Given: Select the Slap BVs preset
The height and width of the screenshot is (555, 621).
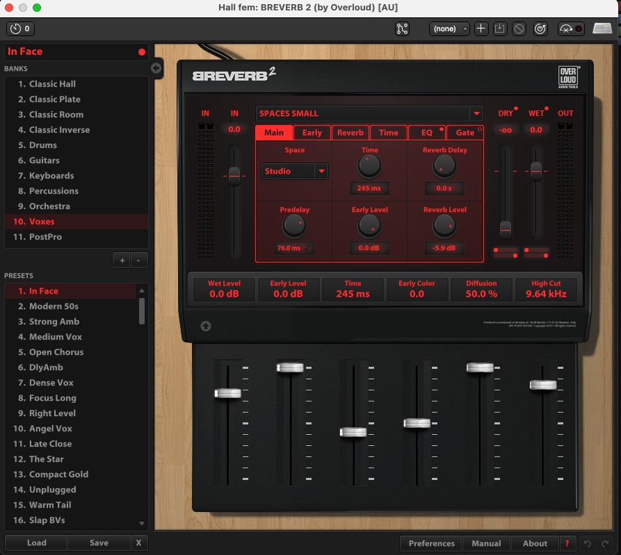Looking at the screenshot, I should pyautogui.click(x=70, y=520).
